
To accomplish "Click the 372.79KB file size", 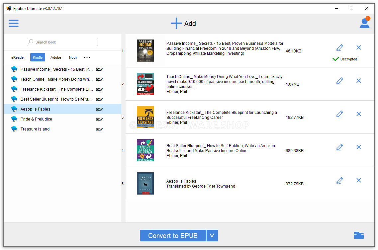I will tap(295, 184).
